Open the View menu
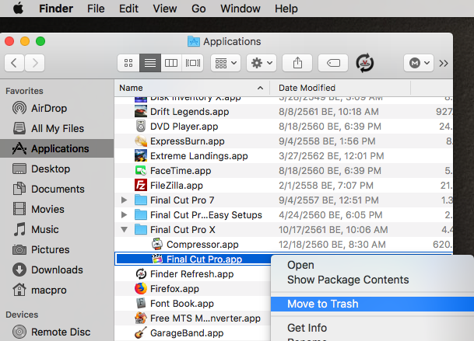 click(165, 9)
